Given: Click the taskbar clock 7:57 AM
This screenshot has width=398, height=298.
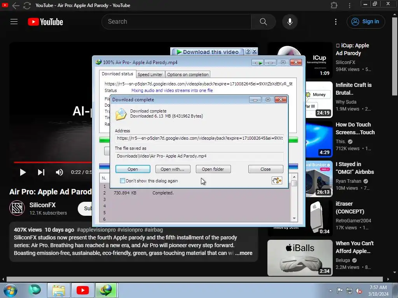Looking at the screenshot, I should pyautogui.click(x=378, y=288).
